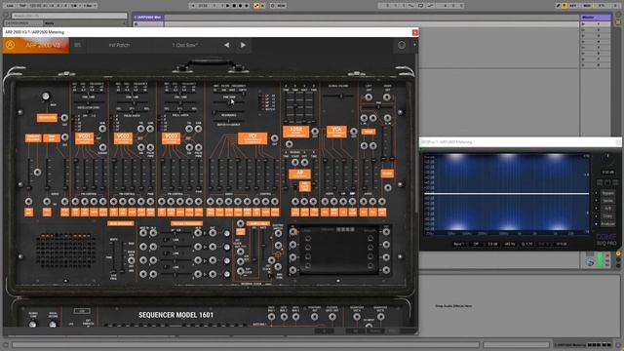The image size is (624, 351).
Task: Adjust the VCO1 Fine Tune slider
Action: pos(89,101)
